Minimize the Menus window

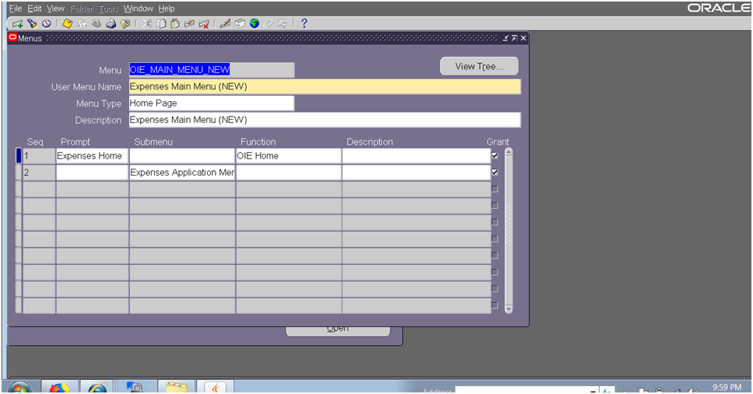[506, 38]
